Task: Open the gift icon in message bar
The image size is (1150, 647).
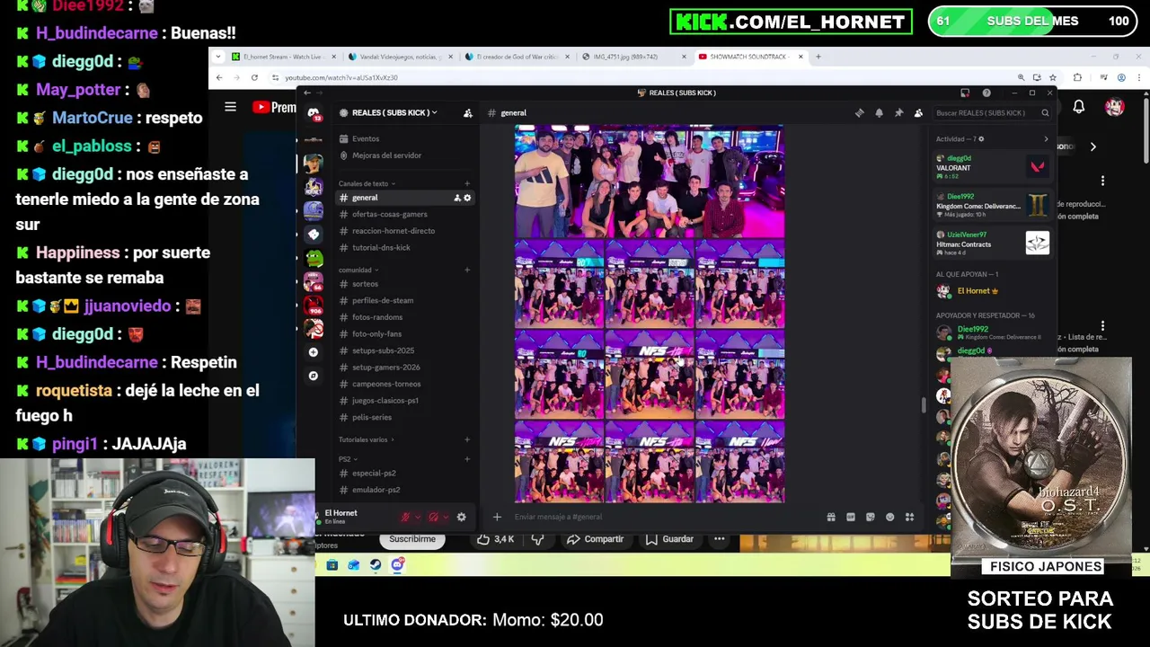Action: pyautogui.click(x=831, y=517)
